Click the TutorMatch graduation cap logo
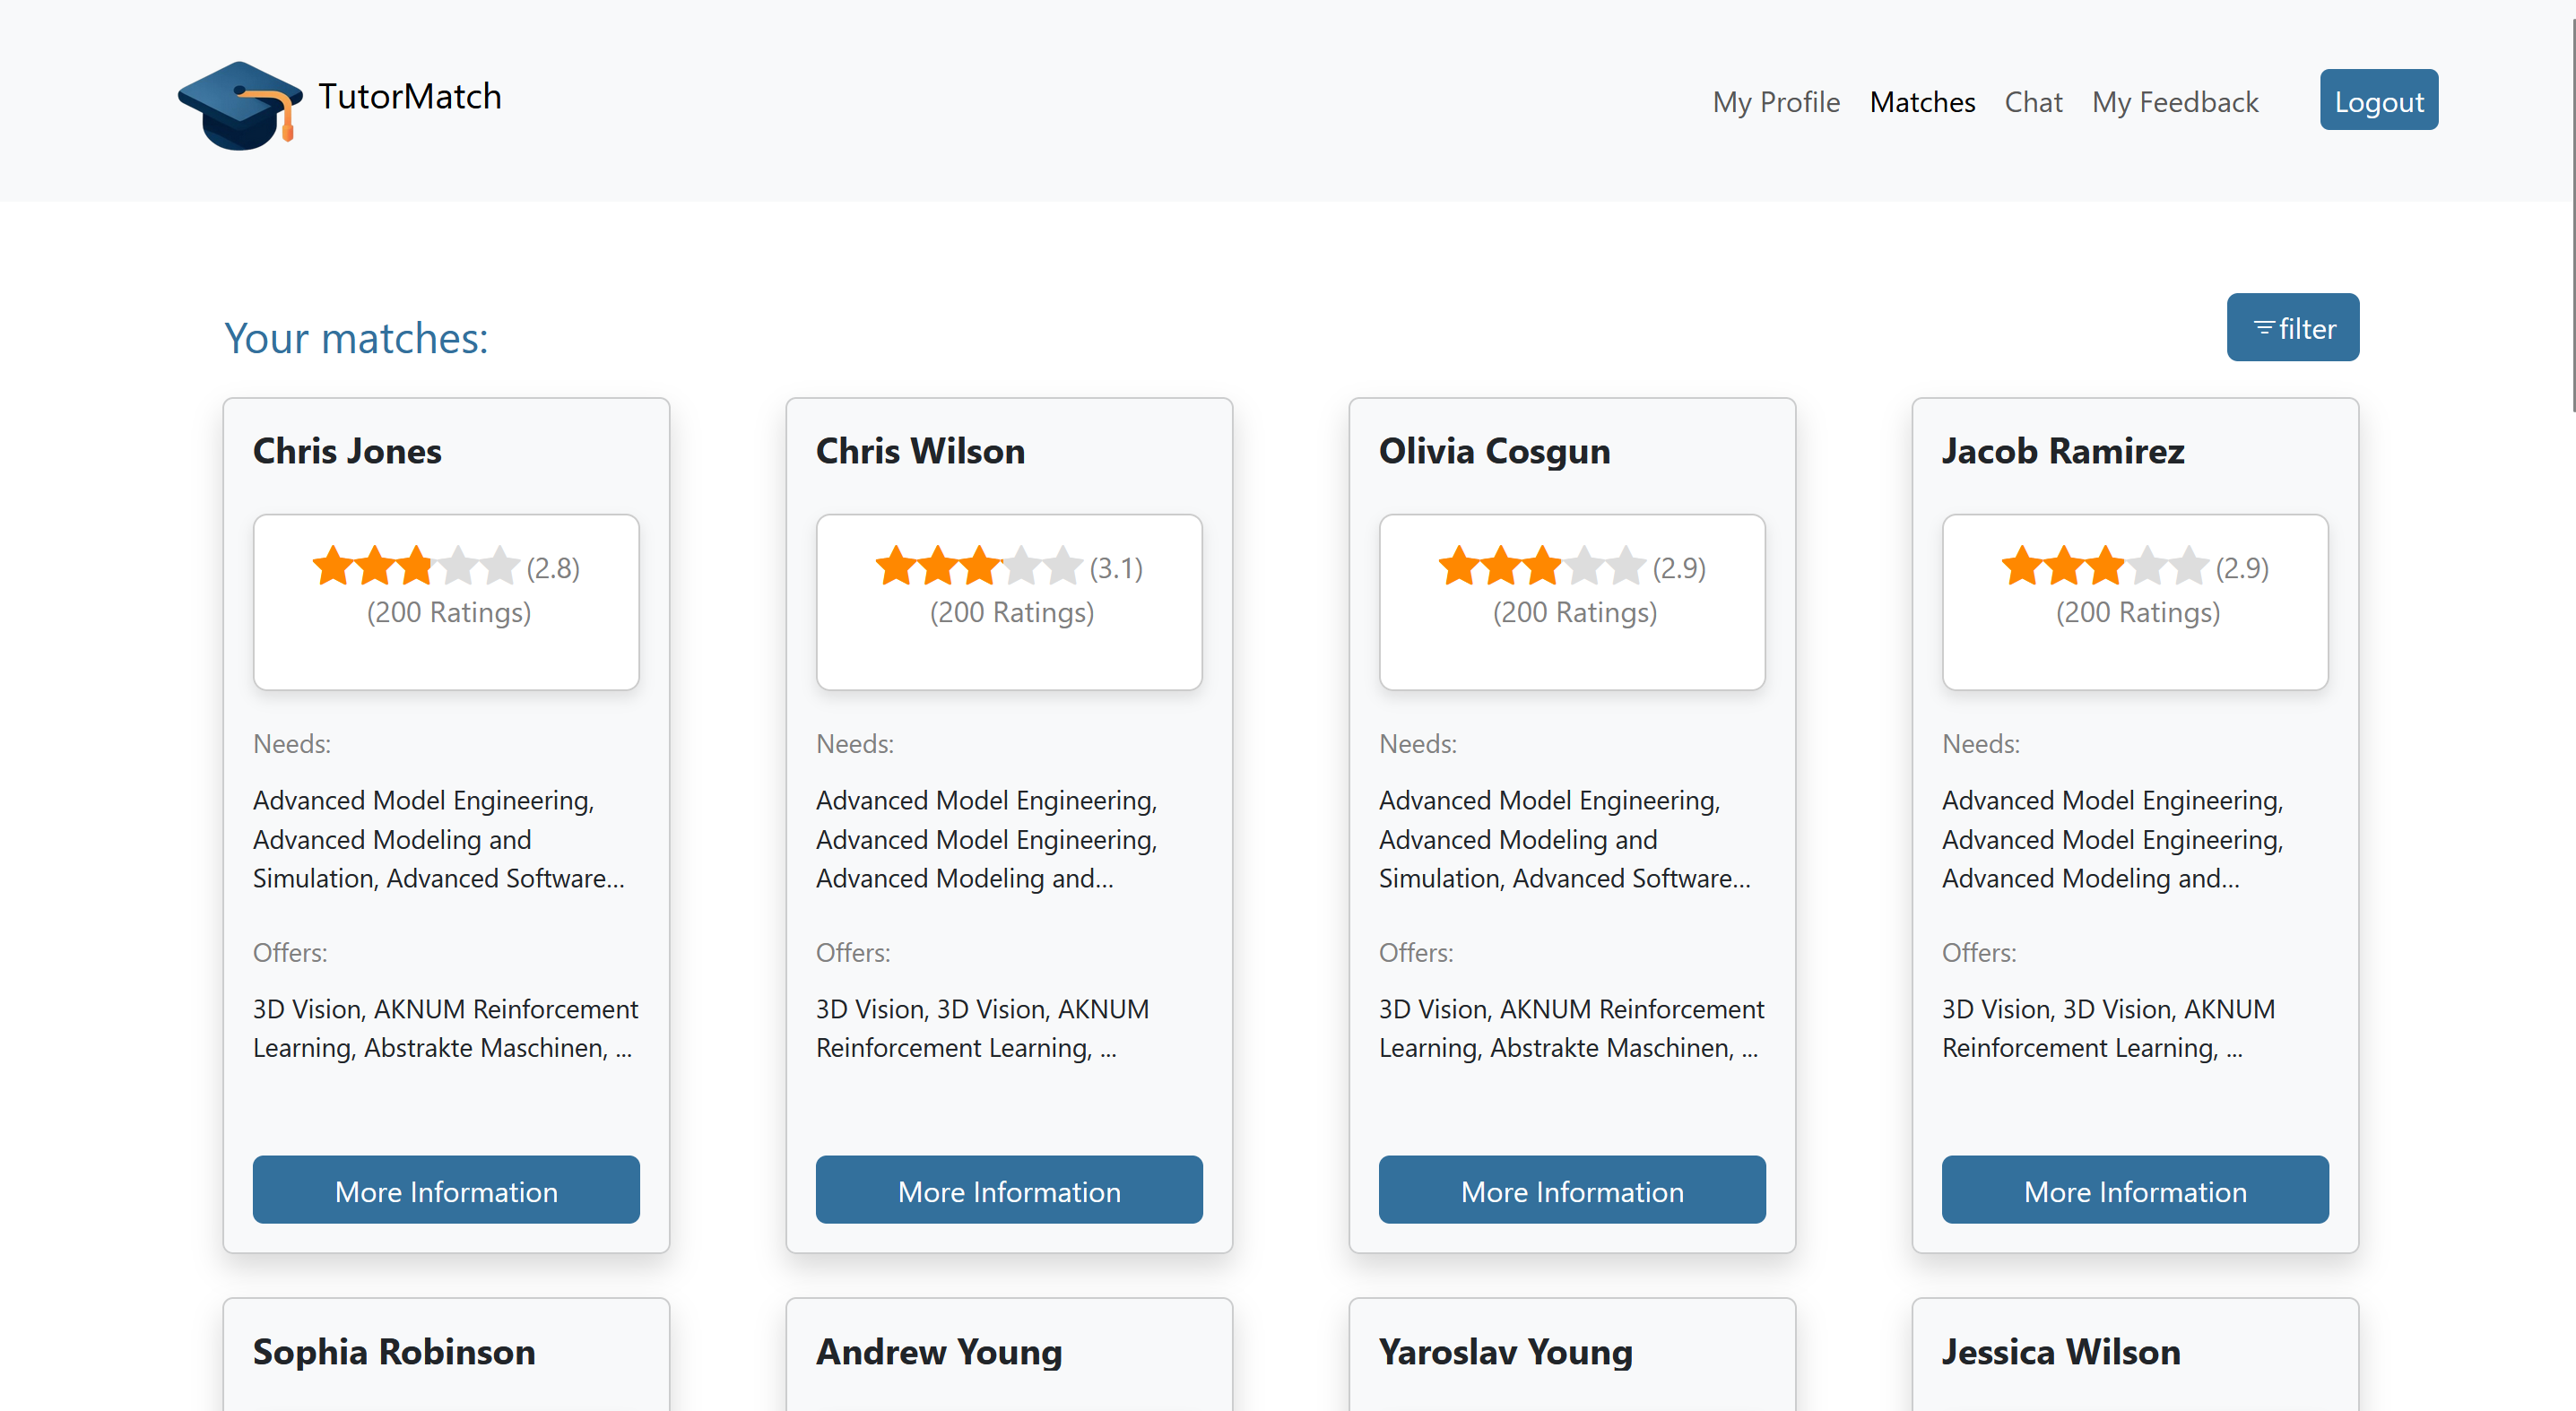 point(240,105)
